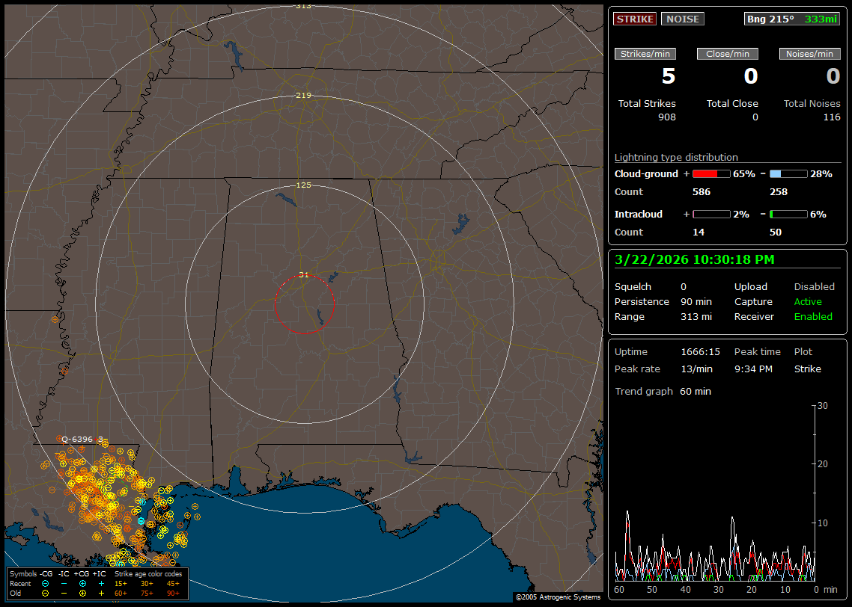Click the Bng 215° 333mi readout
This screenshot has width=852, height=607.
(x=792, y=19)
